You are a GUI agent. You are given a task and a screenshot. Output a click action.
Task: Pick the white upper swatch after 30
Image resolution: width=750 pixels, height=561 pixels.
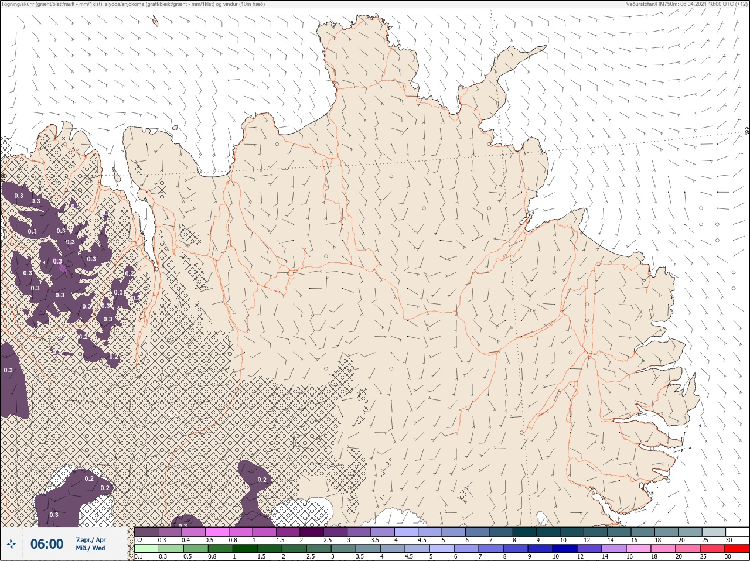point(737,532)
